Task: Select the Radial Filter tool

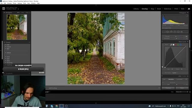Action: tap(178, 32)
